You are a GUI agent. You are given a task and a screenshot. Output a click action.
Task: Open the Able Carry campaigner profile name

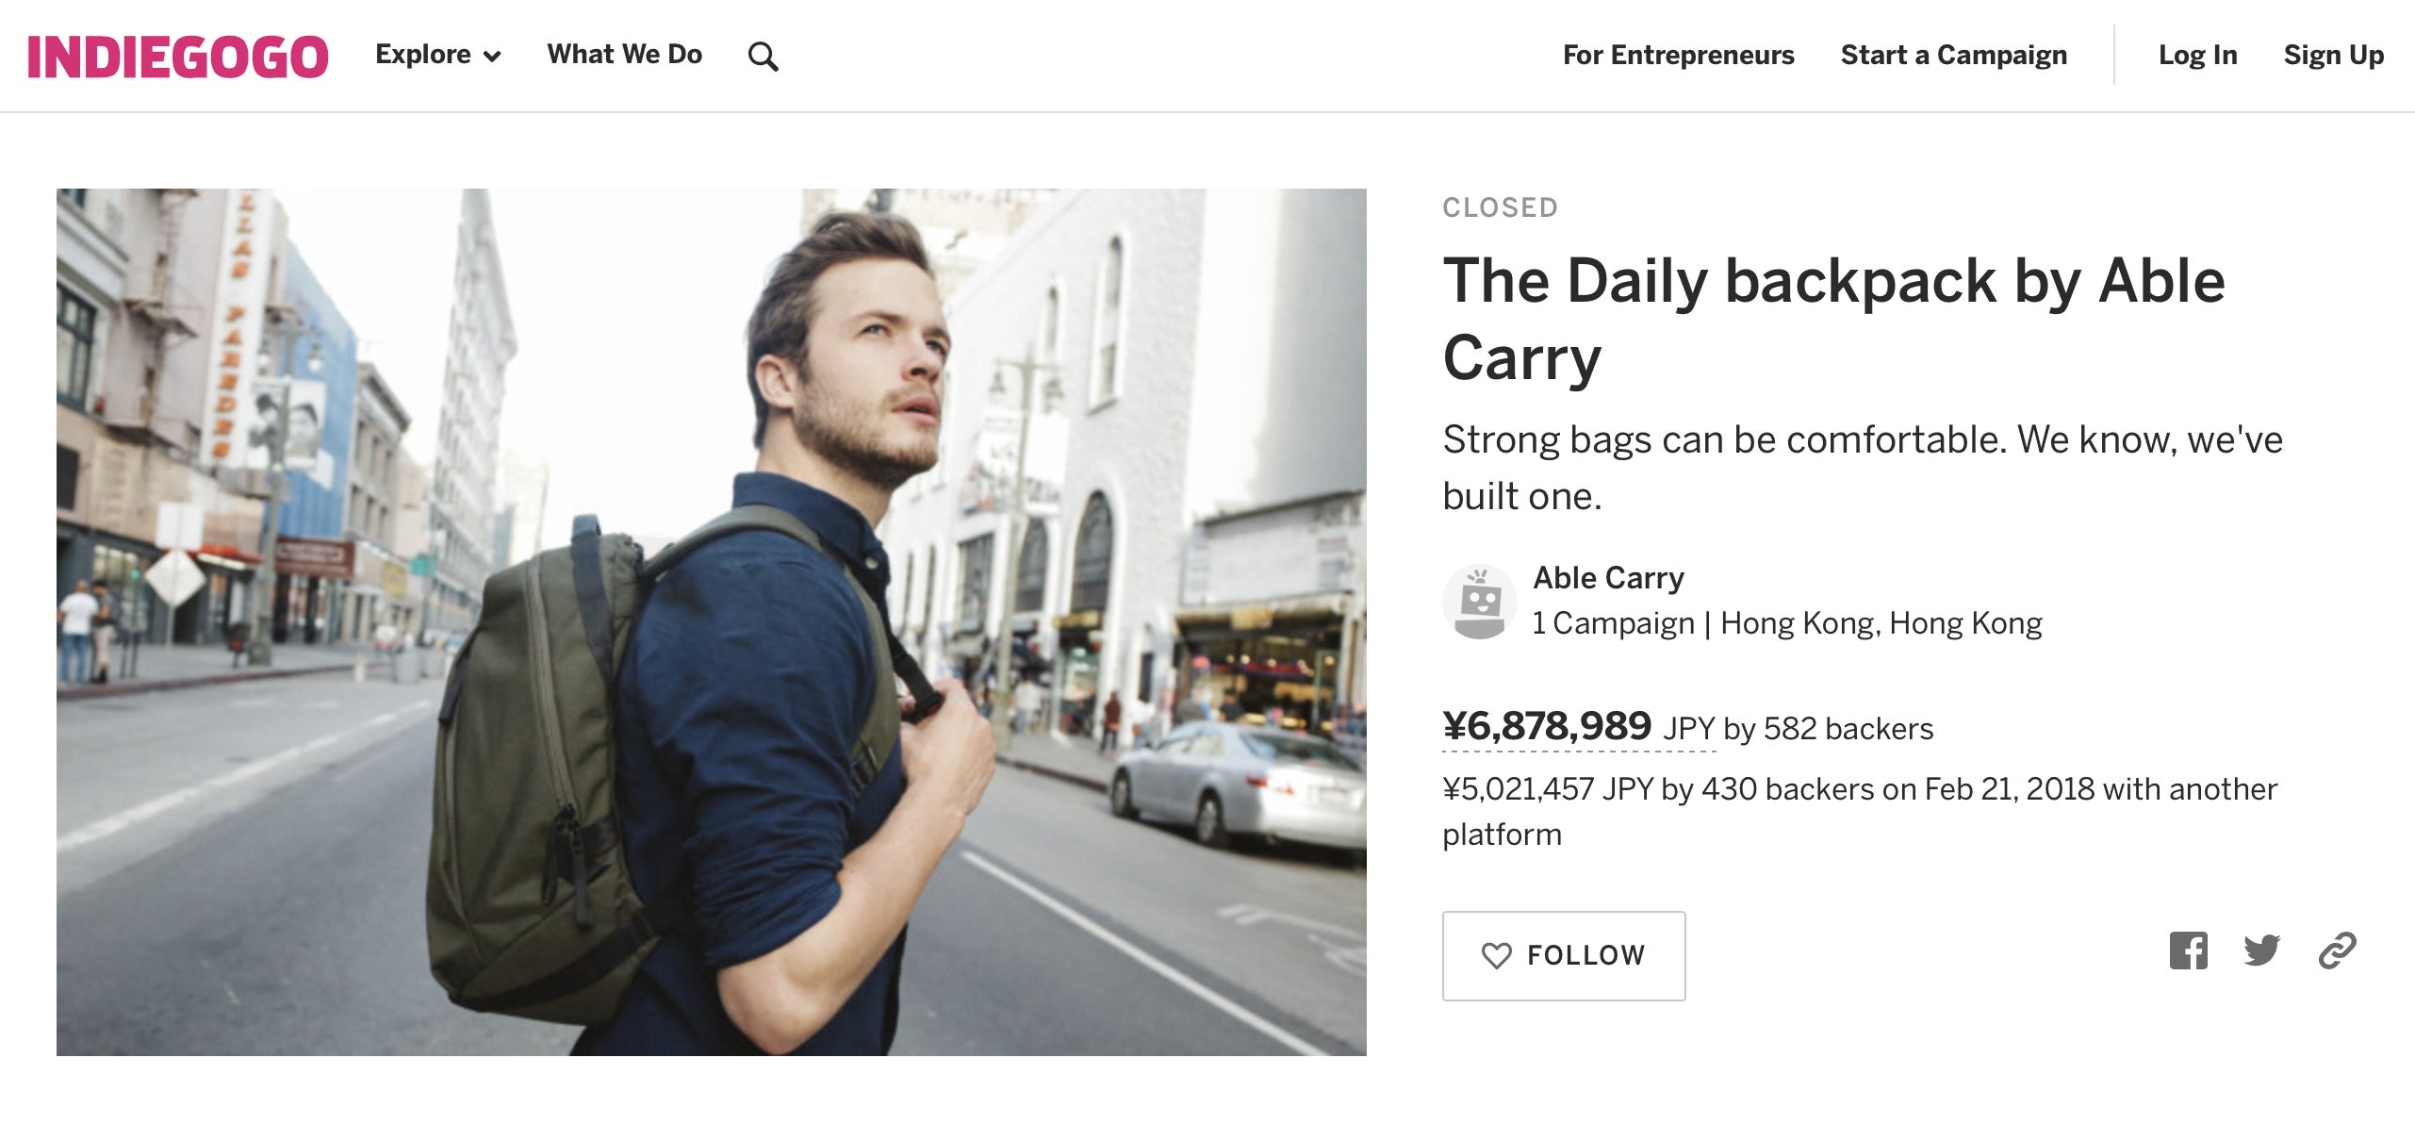(x=1608, y=577)
